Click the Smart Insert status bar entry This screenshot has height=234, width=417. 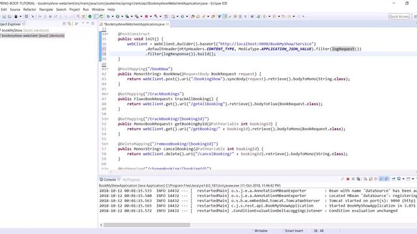click(294, 231)
